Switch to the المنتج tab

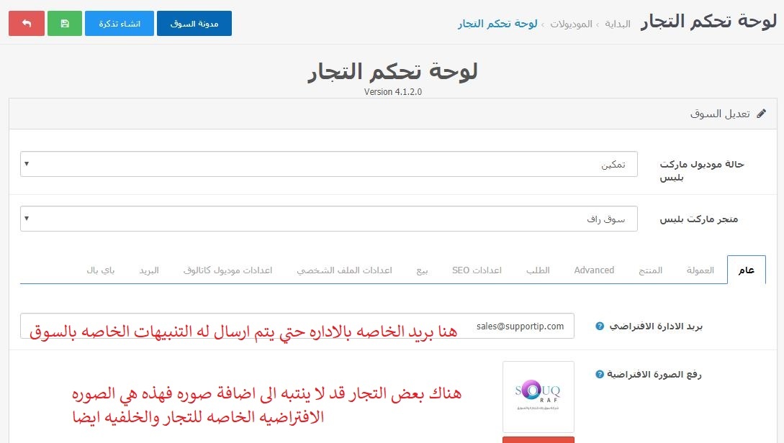651,270
